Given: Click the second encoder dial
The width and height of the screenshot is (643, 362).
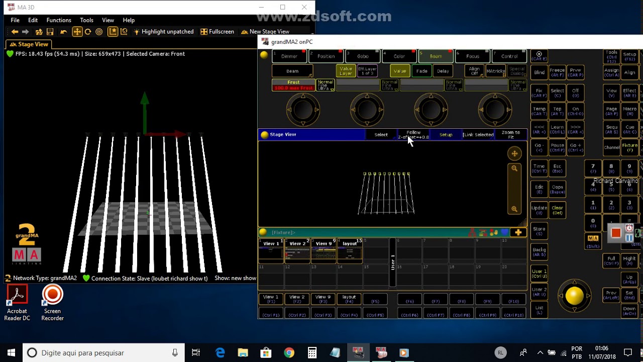Looking at the screenshot, I should pyautogui.click(x=367, y=110).
